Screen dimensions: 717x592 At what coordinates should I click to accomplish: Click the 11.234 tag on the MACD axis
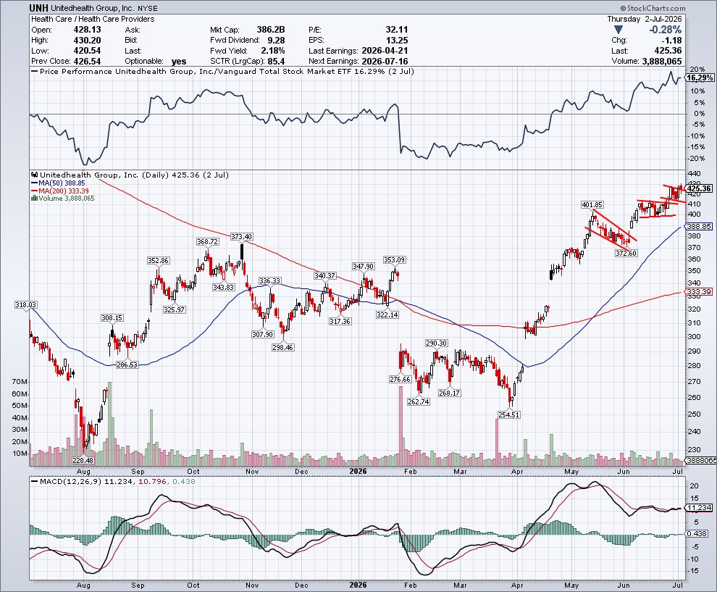tap(699, 507)
